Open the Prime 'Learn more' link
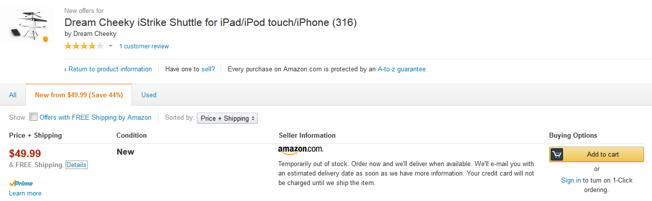Viewport: 652px width, 201px height. point(25,194)
